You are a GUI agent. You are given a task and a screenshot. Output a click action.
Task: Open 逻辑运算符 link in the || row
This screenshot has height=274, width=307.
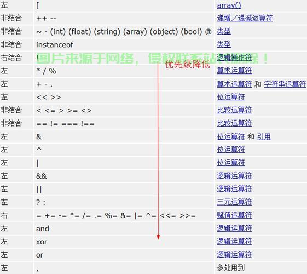point(234,189)
